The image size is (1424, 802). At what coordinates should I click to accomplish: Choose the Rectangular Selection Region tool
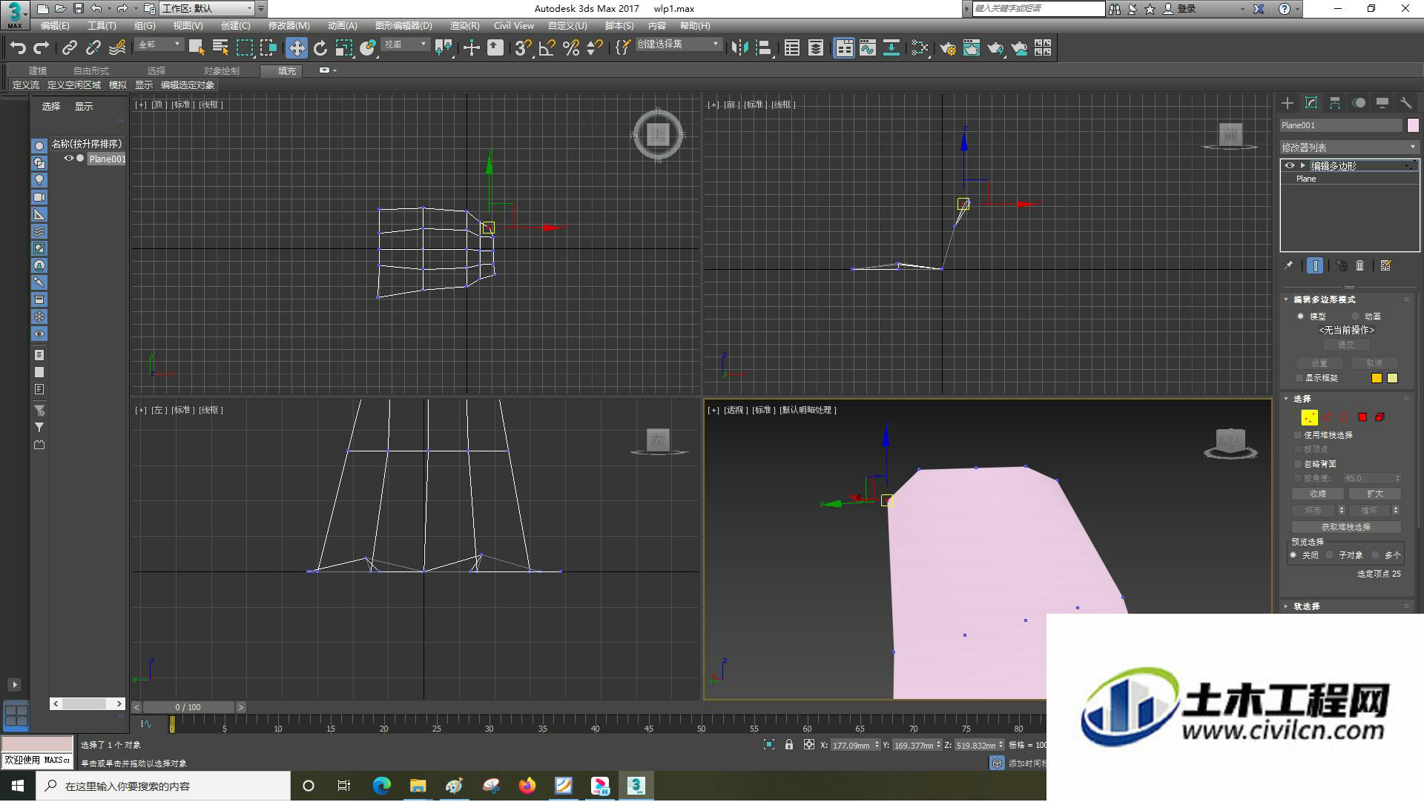pos(245,48)
